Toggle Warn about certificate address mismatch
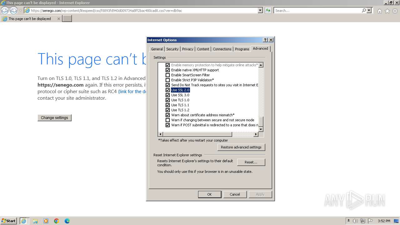The height and width of the screenshot is (225, 400). pyautogui.click(x=167, y=115)
